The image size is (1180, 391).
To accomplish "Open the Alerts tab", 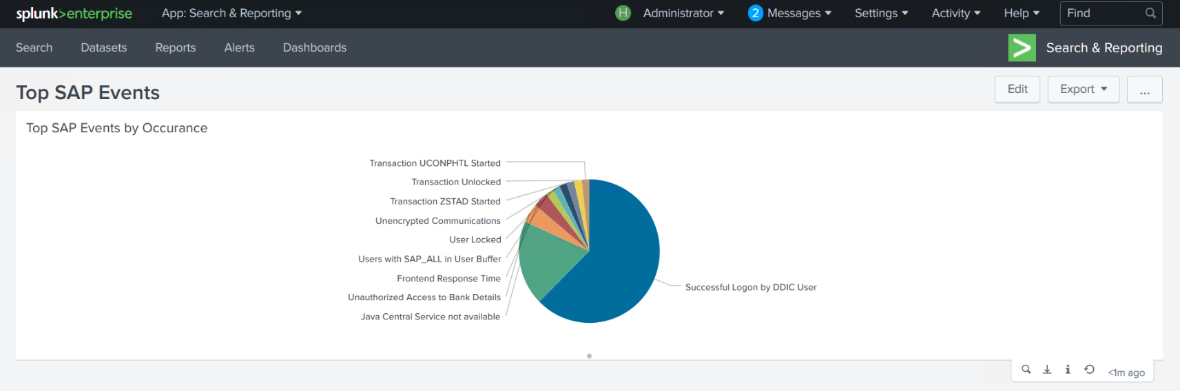I will click(239, 47).
